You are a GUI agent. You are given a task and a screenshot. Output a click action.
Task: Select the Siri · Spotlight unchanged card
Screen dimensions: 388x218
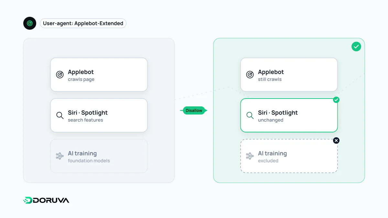coord(289,115)
